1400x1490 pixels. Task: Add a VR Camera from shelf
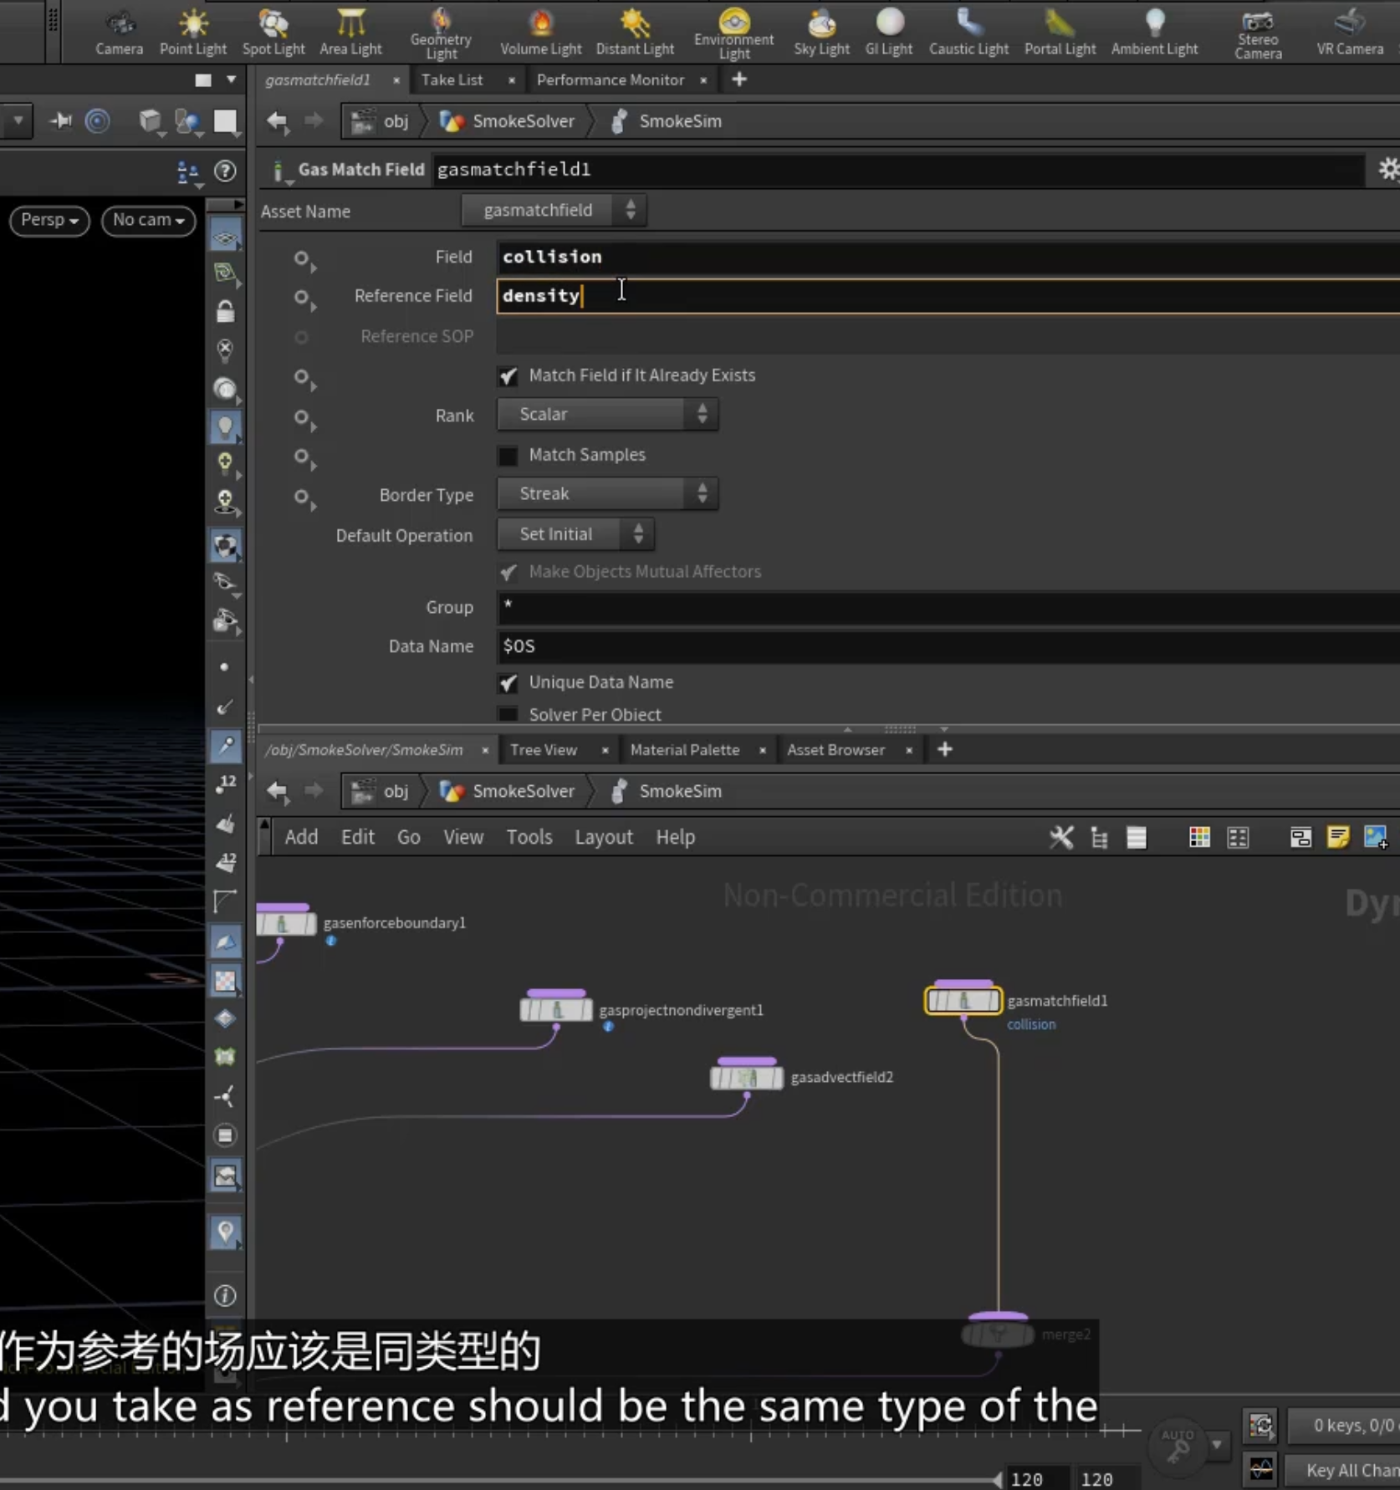tap(1349, 33)
